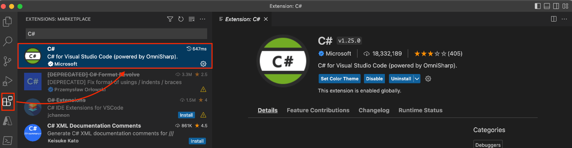Click the star rating (405)
Screen dimensions: 572x148
pyautogui.click(x=438, y=54)
